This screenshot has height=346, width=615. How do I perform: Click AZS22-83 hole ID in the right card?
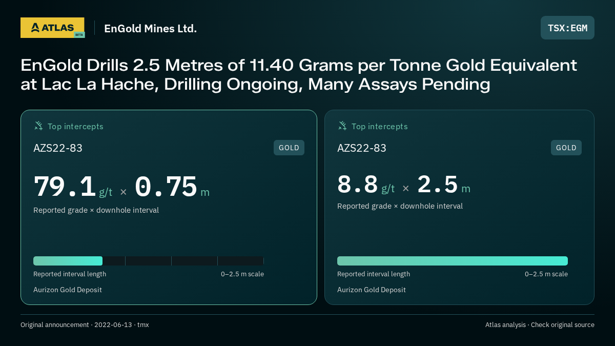coord(362,148)
